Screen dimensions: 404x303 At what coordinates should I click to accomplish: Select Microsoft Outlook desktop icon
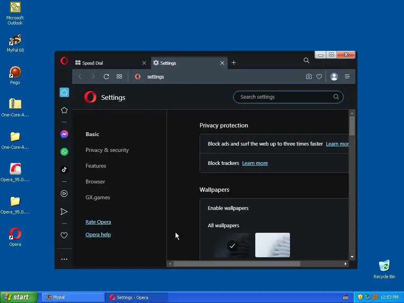point(15,13)
